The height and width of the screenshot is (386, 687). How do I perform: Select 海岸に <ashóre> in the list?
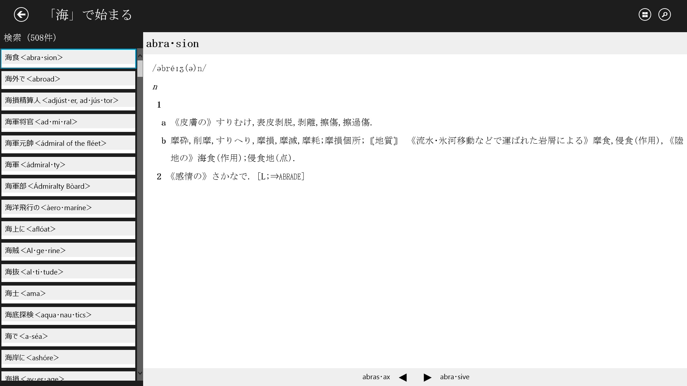click(x=68, y=358)
